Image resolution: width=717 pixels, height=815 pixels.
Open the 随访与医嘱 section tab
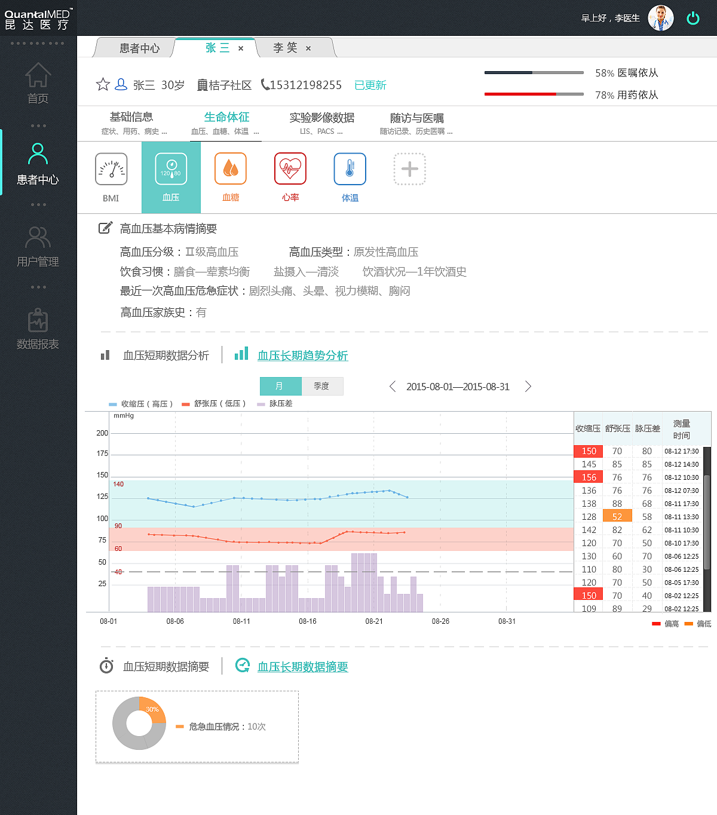click(416, 123)
